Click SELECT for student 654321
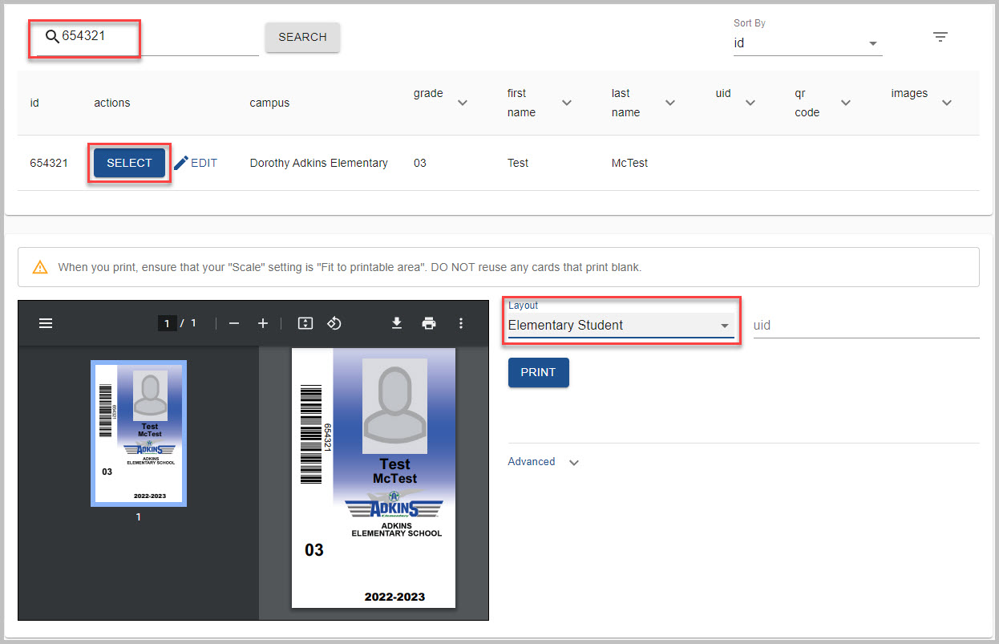This screenshot has width=999, height=644. [x=129, y=163]
